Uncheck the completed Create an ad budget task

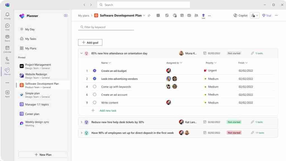point(94,71)
